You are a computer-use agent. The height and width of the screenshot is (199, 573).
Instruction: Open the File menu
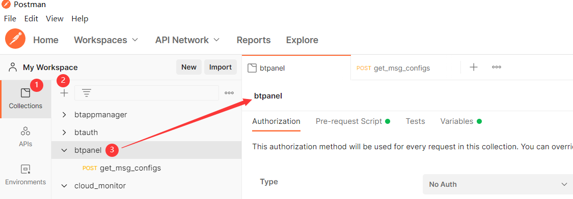10,19
